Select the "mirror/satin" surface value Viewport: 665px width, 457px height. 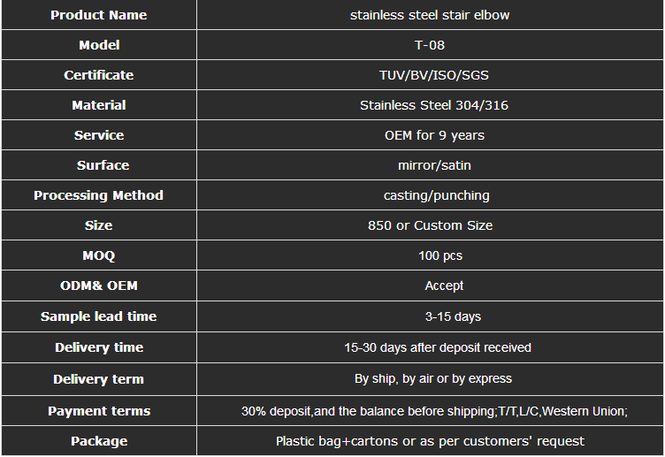tap(430, 165)
